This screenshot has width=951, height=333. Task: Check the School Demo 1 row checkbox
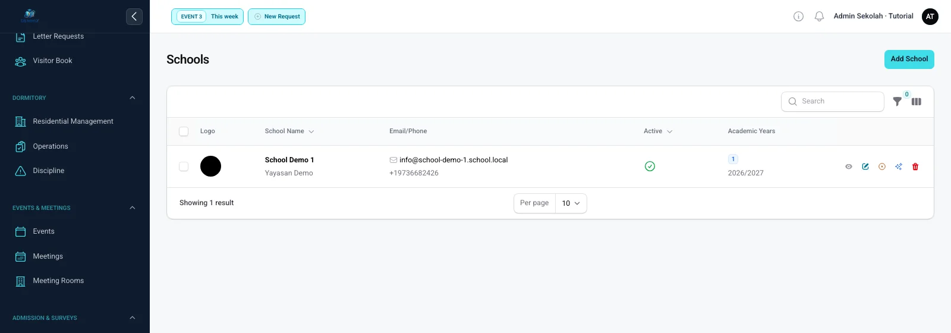tap(184, 166)
